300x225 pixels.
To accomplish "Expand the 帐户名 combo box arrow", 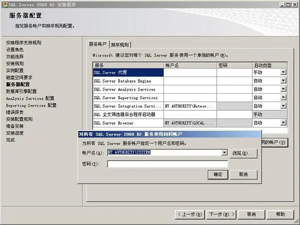I will [x=224, y=152].
